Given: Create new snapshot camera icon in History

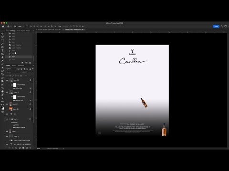Looking at the screenshot, I should [26, 63].
